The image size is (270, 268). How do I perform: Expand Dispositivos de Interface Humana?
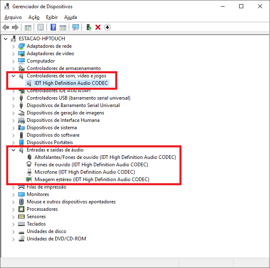[14, 120]
